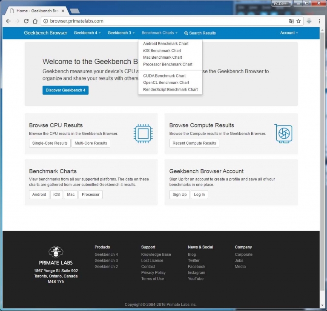Click the Processor chart button

click(91, 194)
